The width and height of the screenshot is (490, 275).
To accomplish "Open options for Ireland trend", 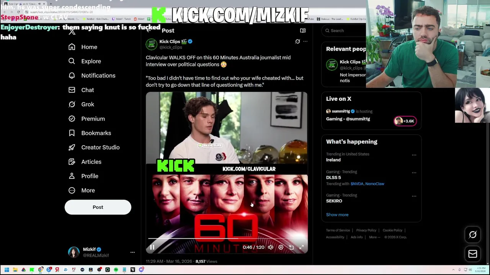I will pos(414,155).
